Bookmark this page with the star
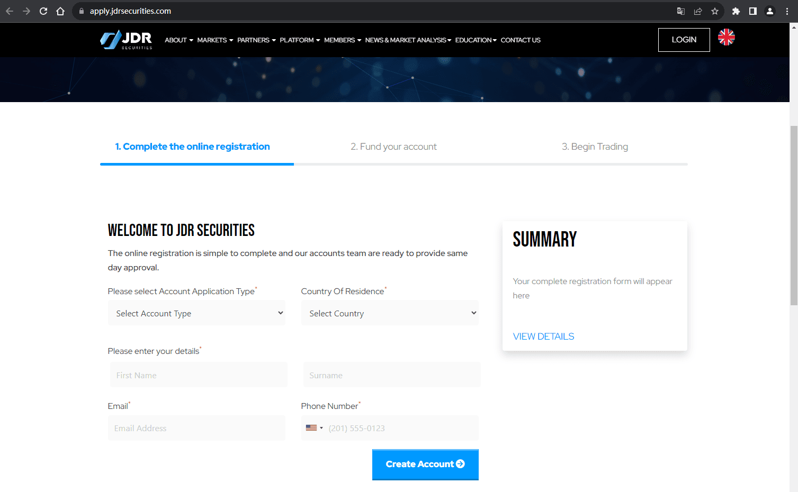This screenshot has height=492, width=798. pyautogui.click(x=715, y=11)
